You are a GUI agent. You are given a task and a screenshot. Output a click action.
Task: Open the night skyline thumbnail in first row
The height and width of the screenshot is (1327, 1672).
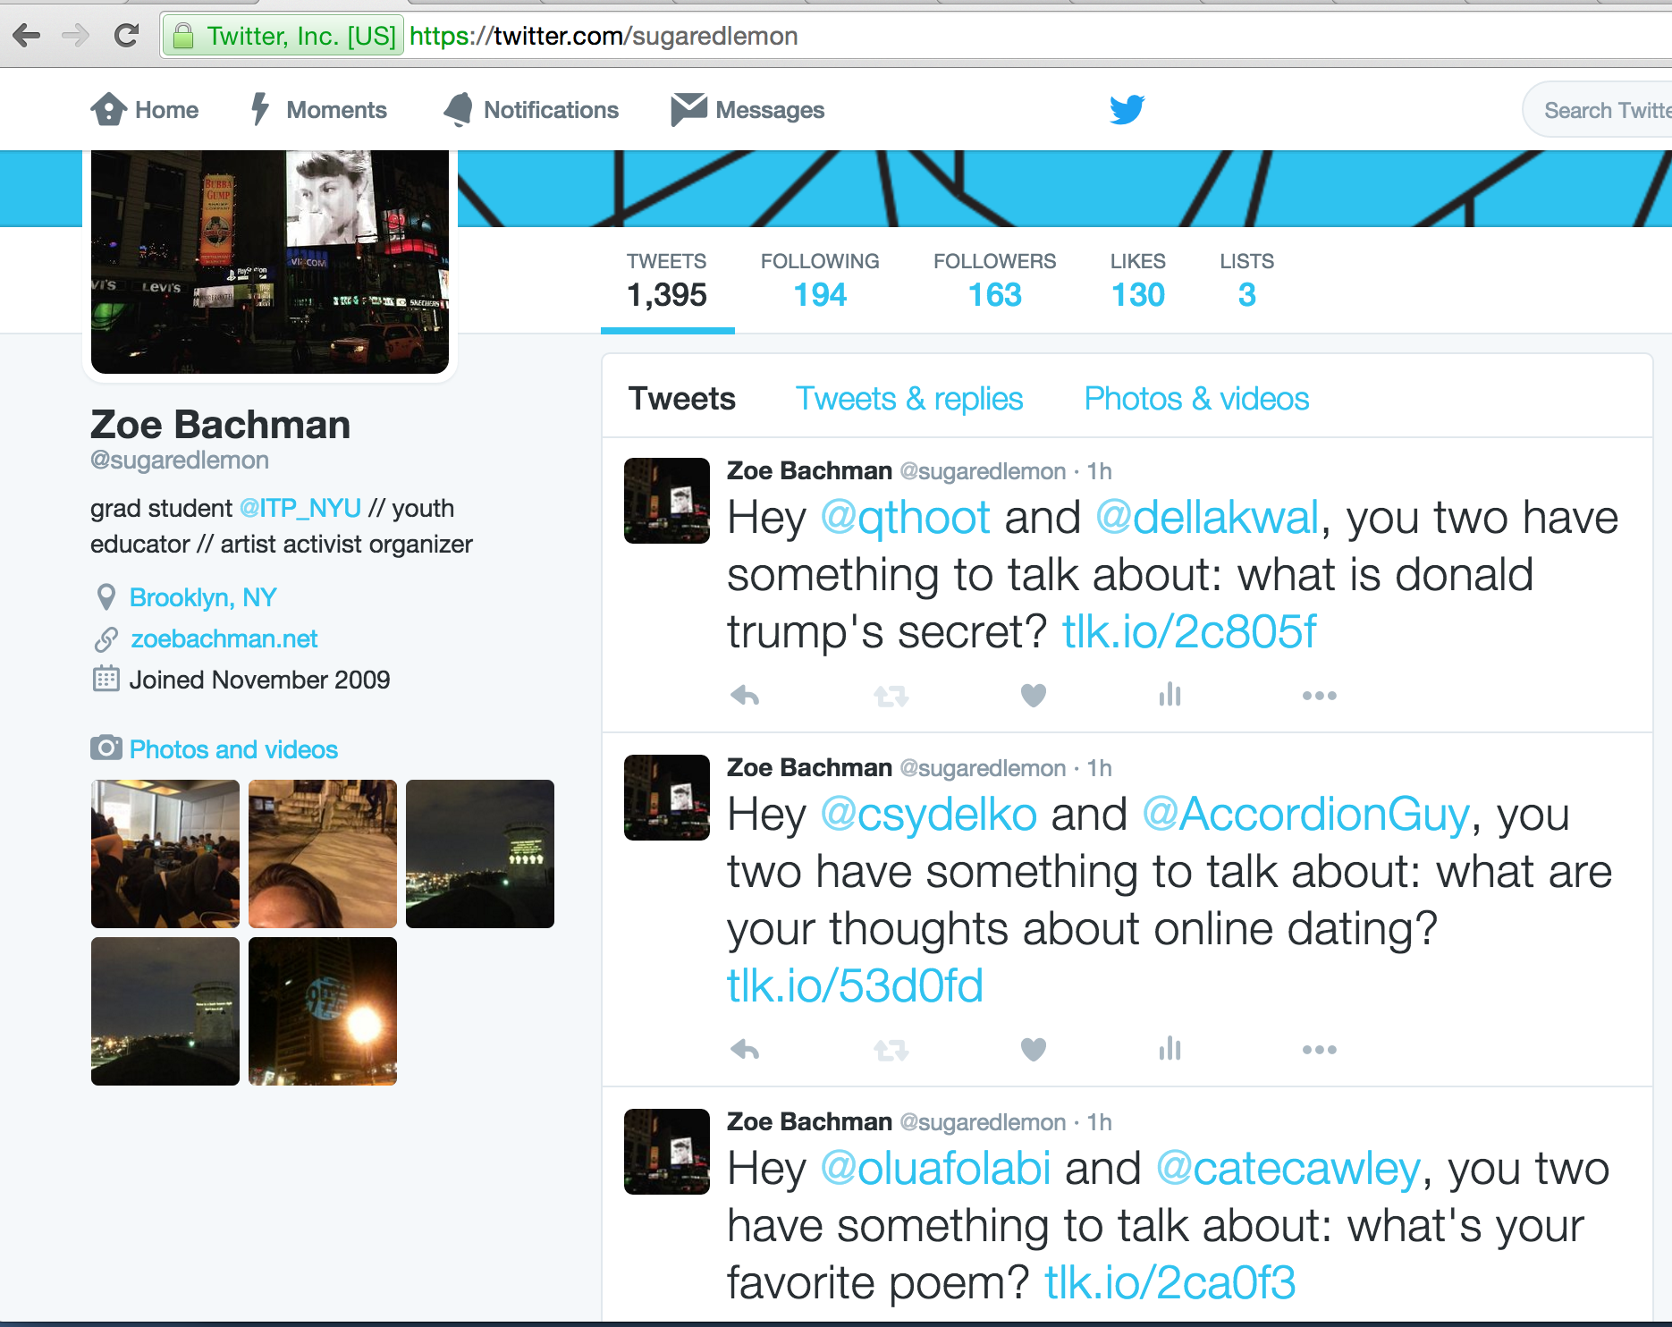(480, 854)
